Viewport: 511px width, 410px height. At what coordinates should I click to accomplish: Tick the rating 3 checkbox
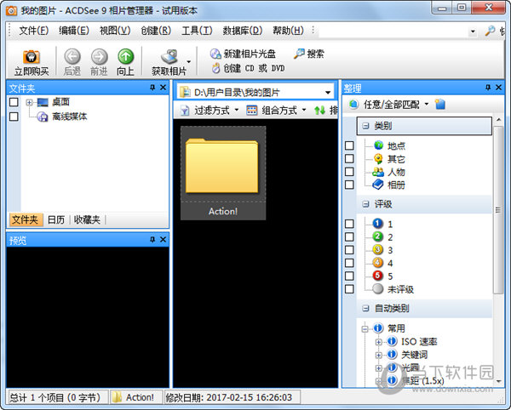pyautogui.click(x=349, y=249)
